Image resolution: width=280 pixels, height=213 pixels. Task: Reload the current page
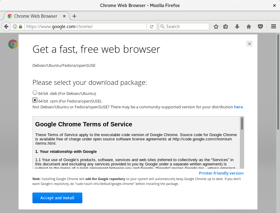151,27
